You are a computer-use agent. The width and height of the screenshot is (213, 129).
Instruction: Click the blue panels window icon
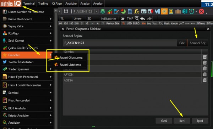click(x=185, y=11)
